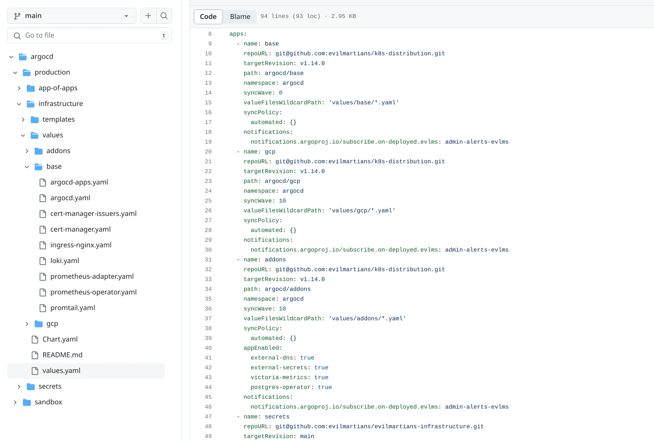Click file icon beside prometheus-adapter.yaml
Viewport: 654px width, 441px height.
[x=43, y=277]
